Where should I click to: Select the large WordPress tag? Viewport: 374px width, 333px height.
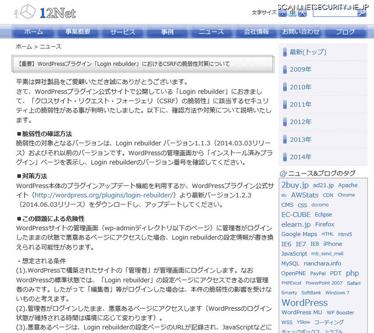point(304,303)
